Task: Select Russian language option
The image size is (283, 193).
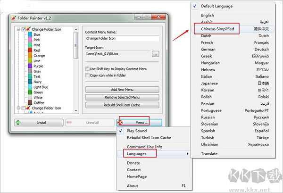Action: [x=233, y=117]
